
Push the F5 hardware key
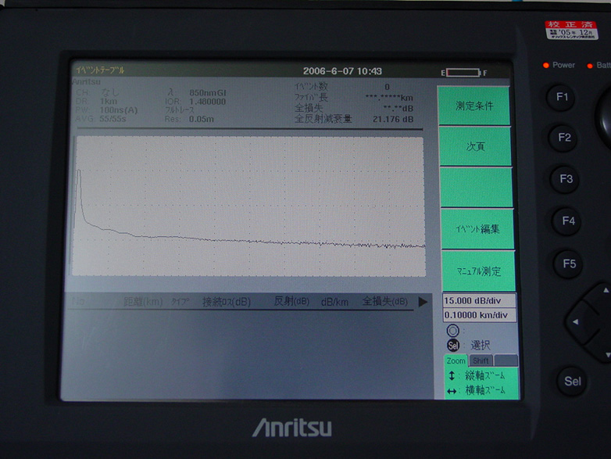pos(569,264)
